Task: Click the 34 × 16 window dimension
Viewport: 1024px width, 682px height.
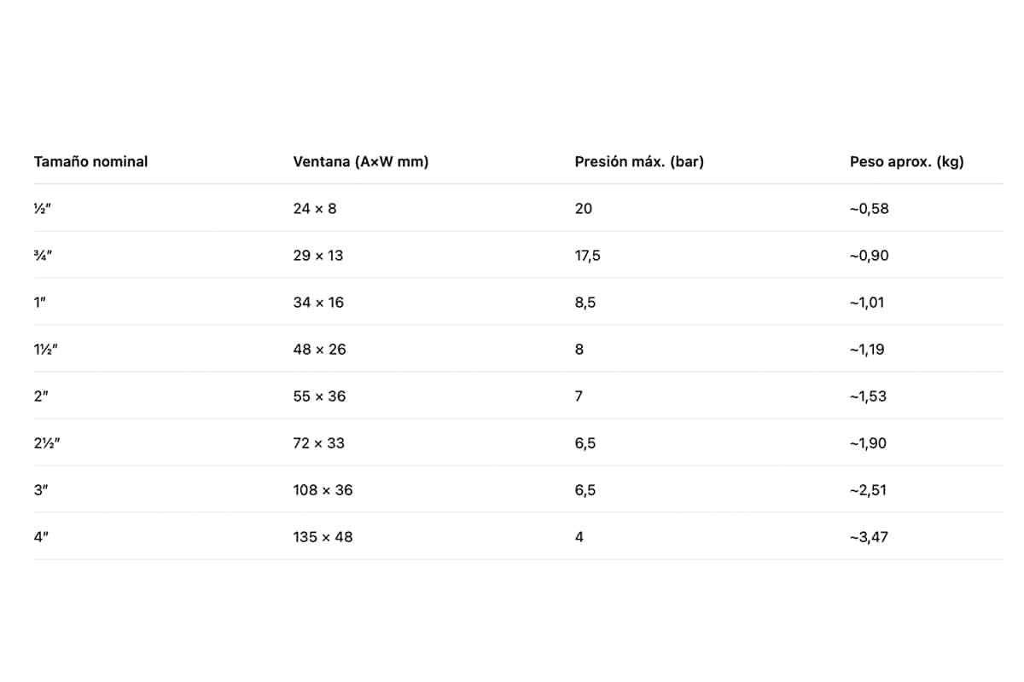Action: click(318, 302)
